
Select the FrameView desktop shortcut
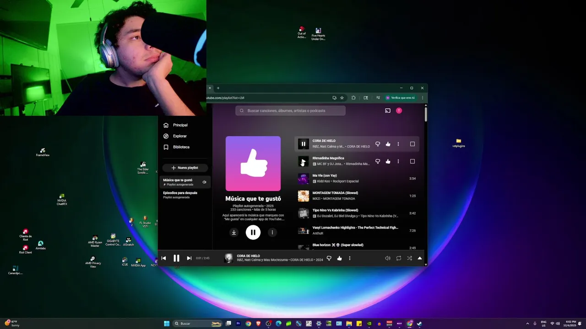[43, 152]
